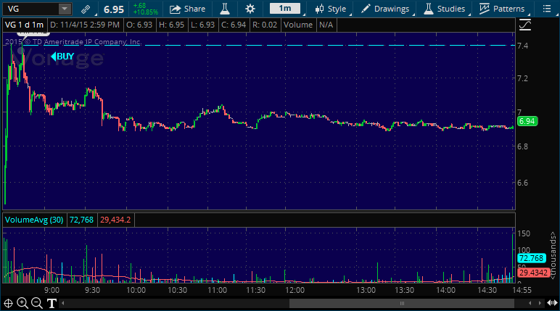Click the 11:30 time axis label
Image resolution: width=560 pixels, height=311 pixels.
(256, 290)
